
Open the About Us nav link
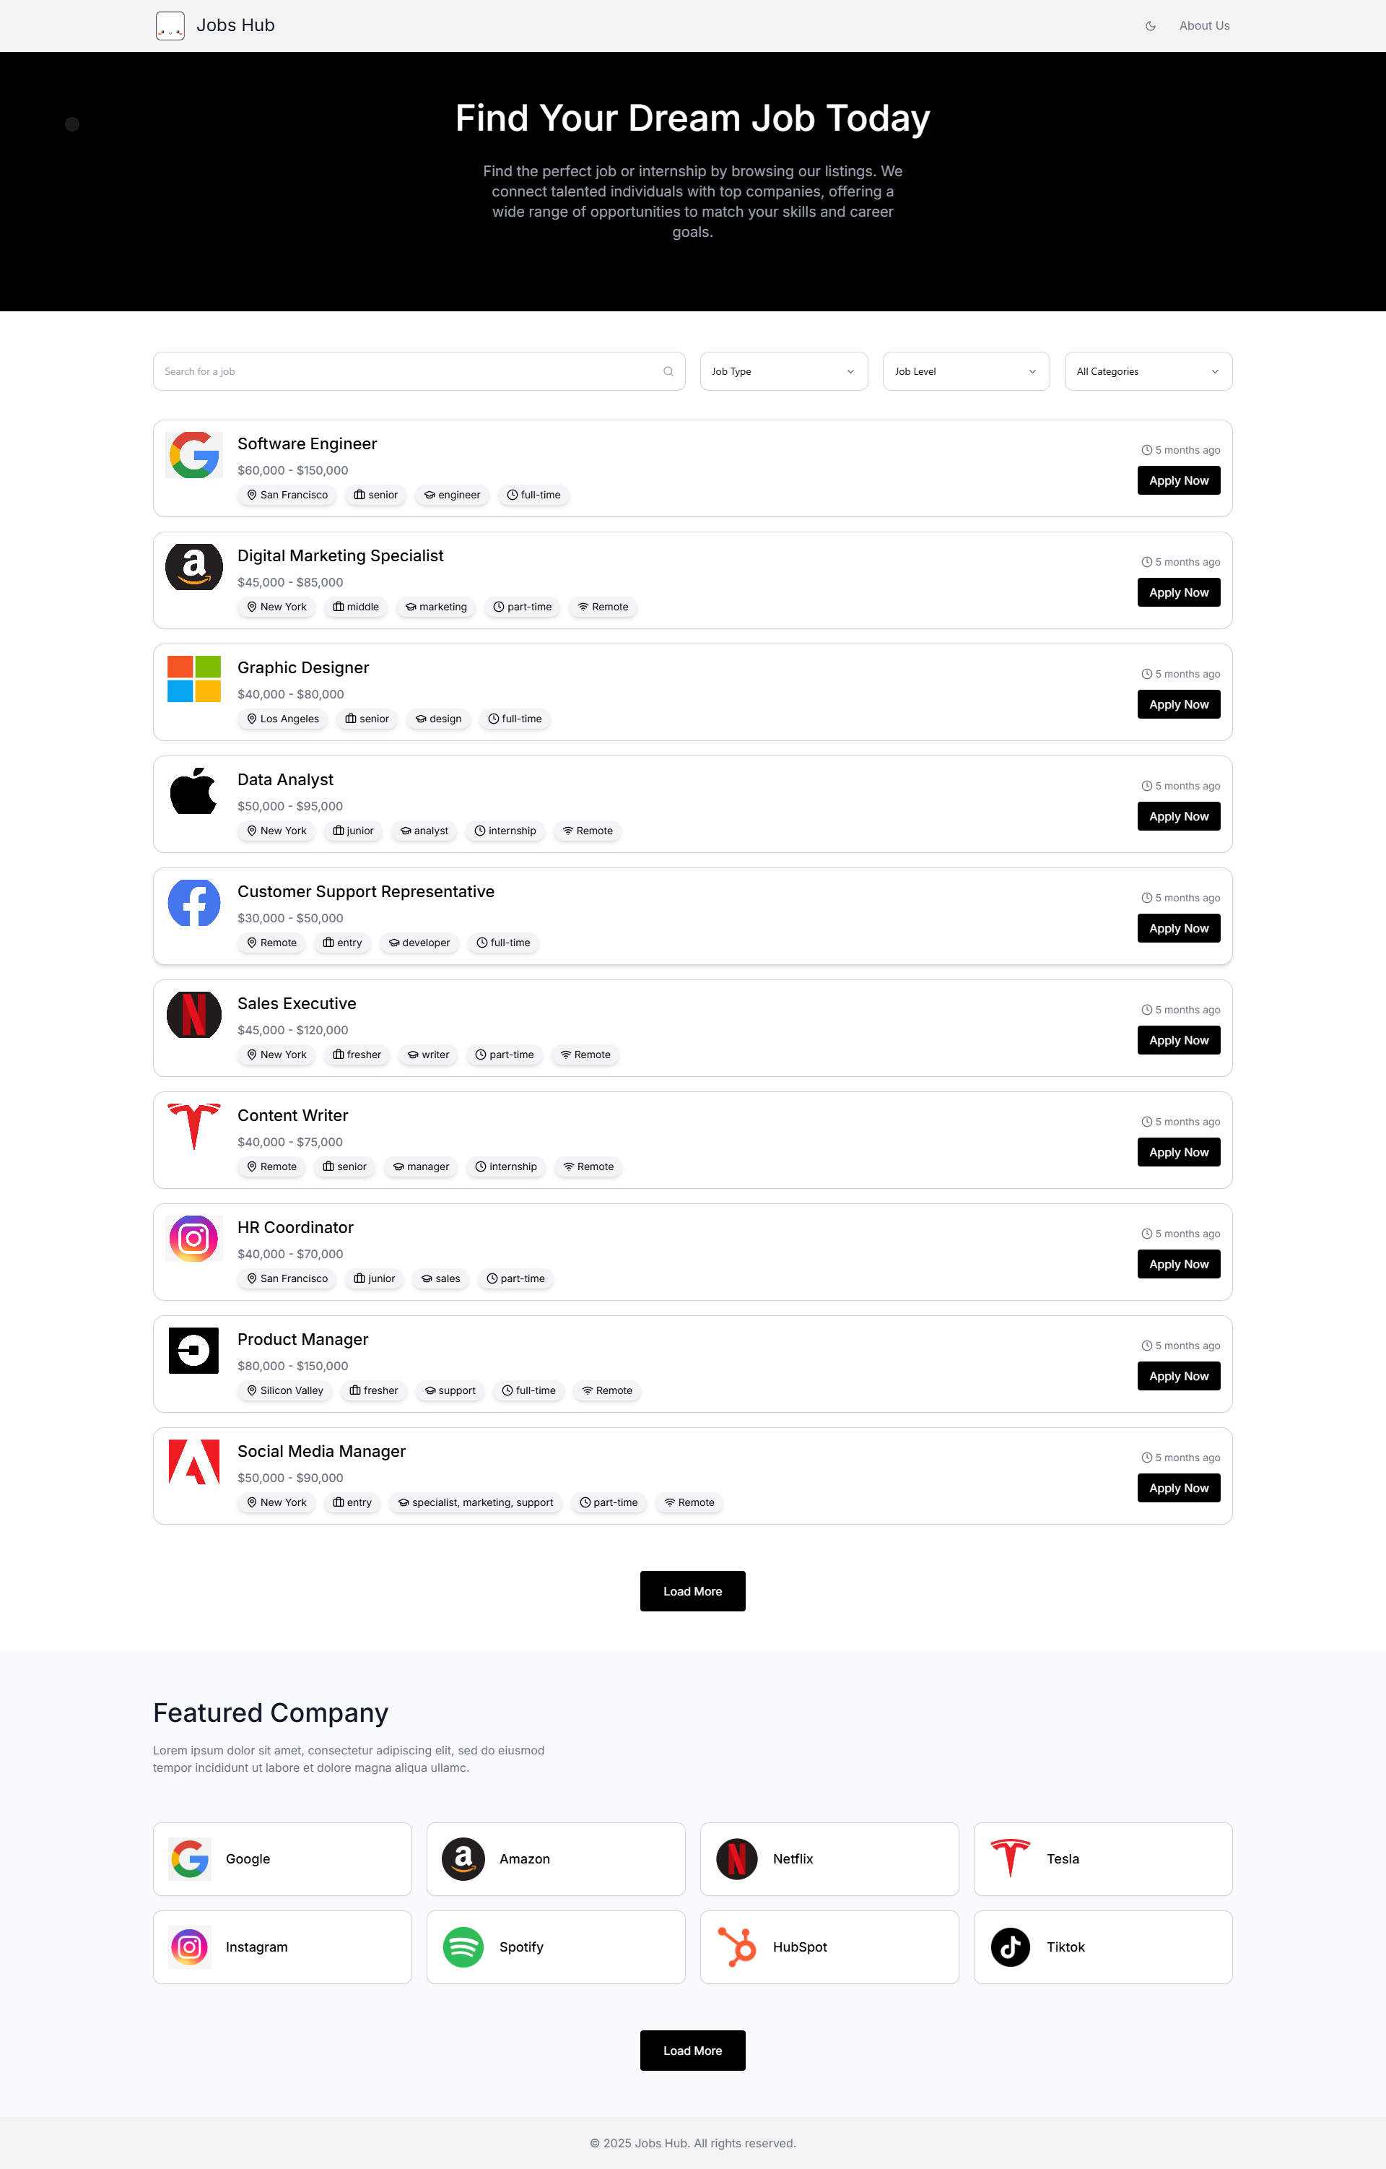click(1204, 26)
